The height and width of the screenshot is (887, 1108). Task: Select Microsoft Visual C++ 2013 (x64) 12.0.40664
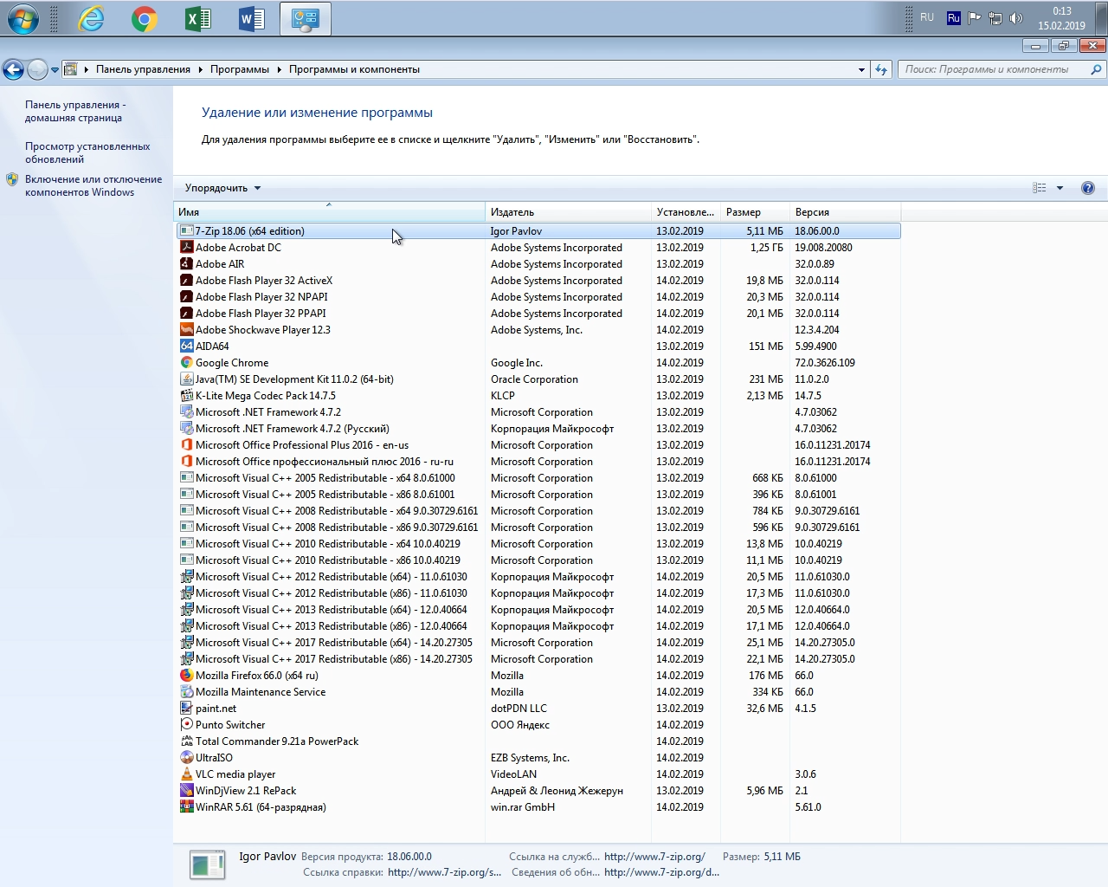pos(537,610)
